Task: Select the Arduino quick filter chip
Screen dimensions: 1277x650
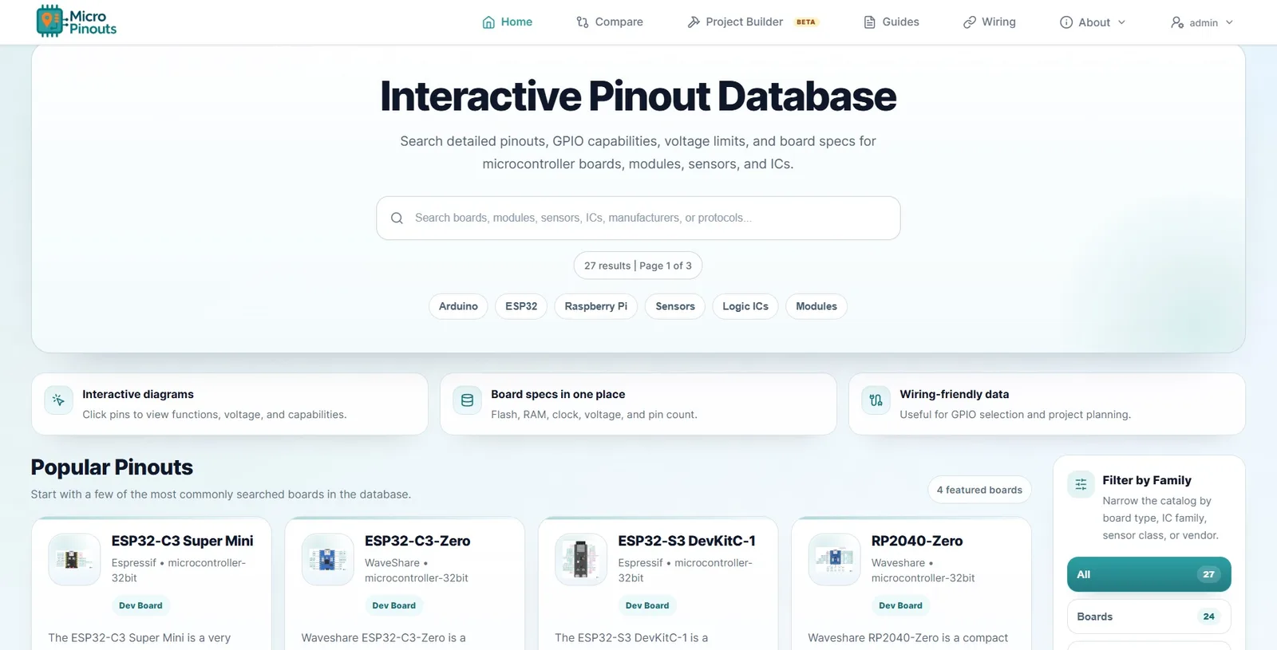Action: point(458,306)
